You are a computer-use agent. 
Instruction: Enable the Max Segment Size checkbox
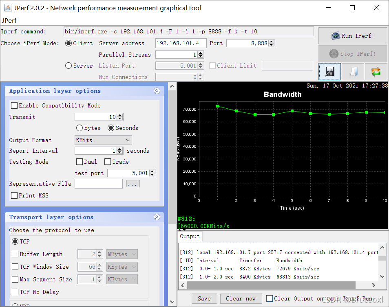point(15,279)
